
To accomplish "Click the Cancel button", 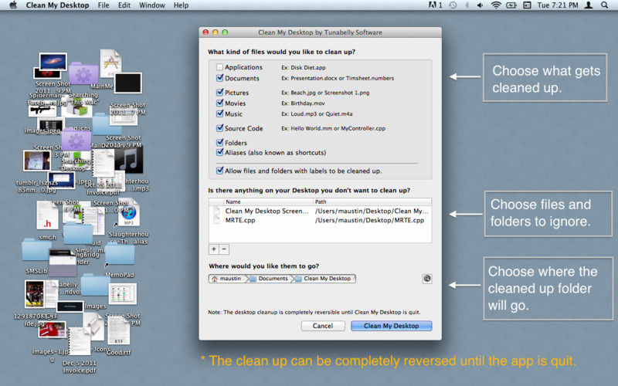I will click(323, 326).
